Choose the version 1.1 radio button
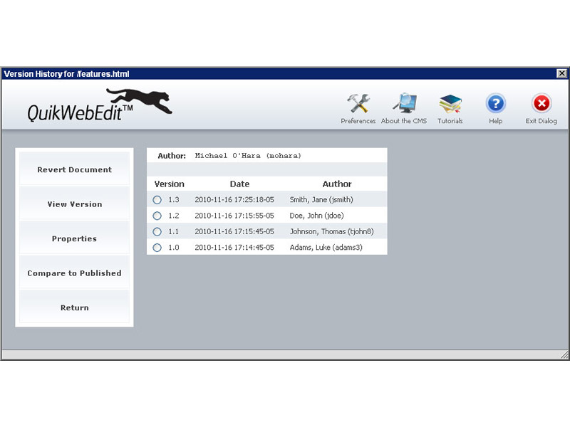Screen dimensions: 570x427 157,231
